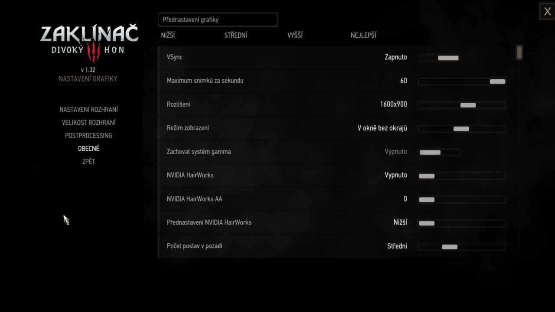The width and height of the screenshot is (555, 312).
Task: Select the Obecné menu item
Action: (x=88, y=149)
